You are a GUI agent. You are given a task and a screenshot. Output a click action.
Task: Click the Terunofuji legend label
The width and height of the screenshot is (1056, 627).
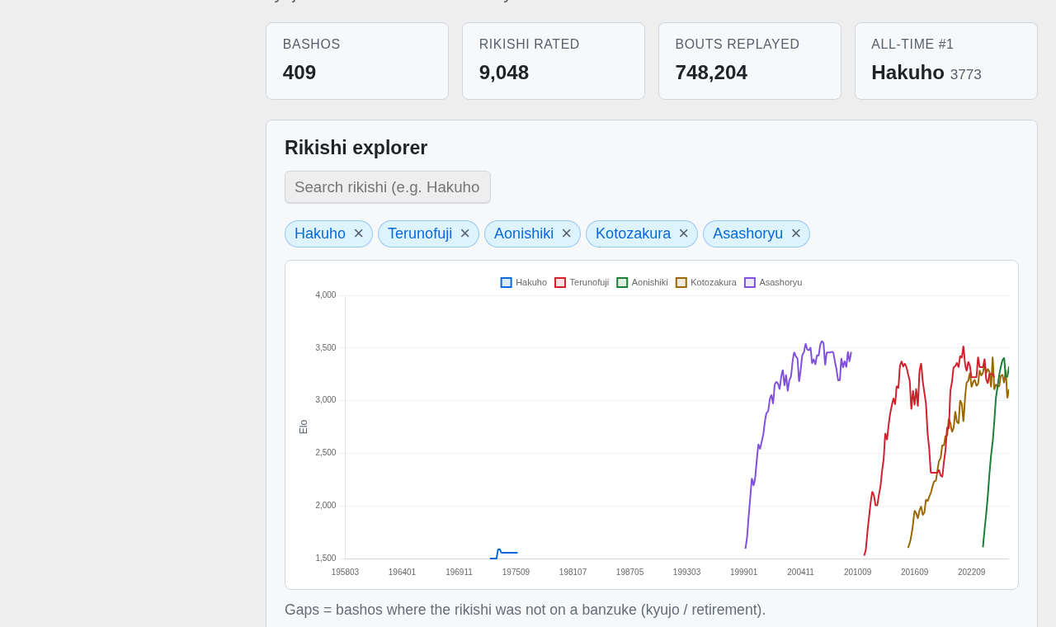[589, 282]
